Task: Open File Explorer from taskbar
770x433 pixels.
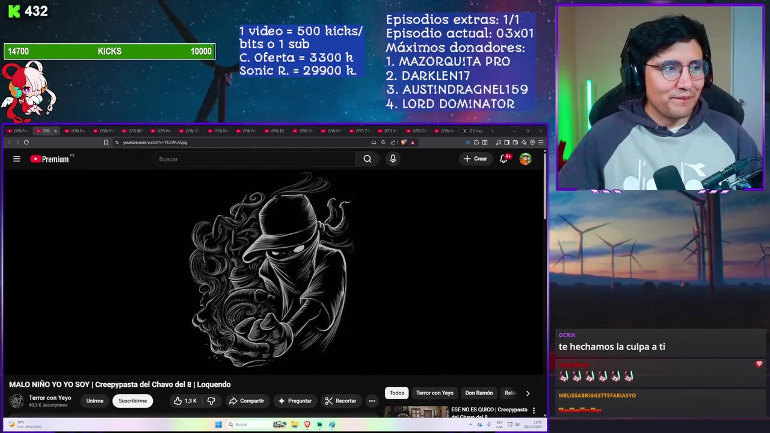Action: [295, 425]
